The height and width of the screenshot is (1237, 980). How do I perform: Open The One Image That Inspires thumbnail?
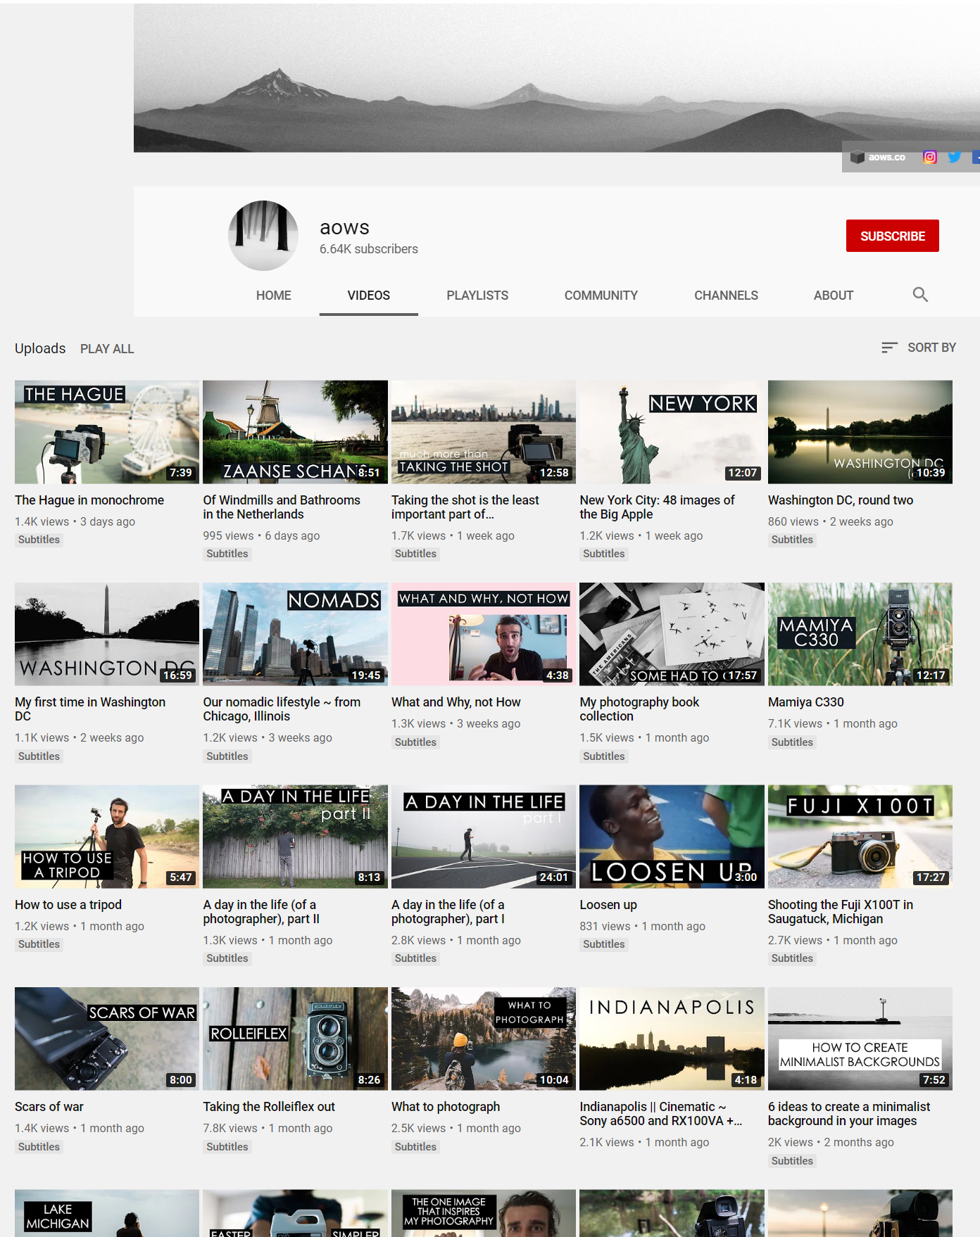[484, 1213]
